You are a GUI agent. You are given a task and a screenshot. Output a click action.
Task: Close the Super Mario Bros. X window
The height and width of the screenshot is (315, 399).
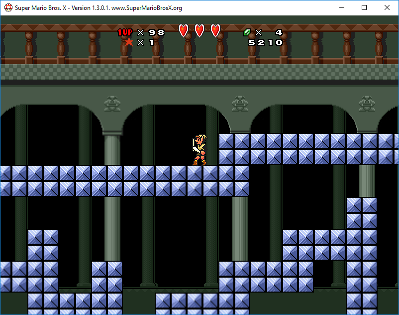click(x=387, y=7)
